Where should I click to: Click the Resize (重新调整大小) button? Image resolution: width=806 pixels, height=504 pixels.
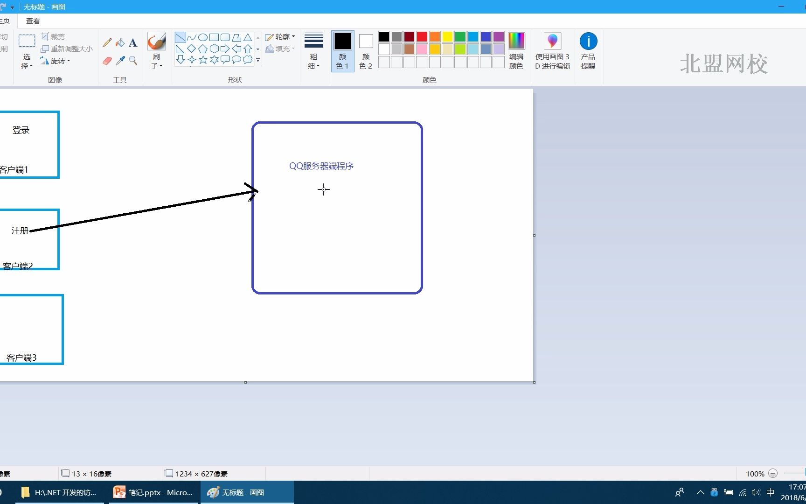tap(67, 49)
